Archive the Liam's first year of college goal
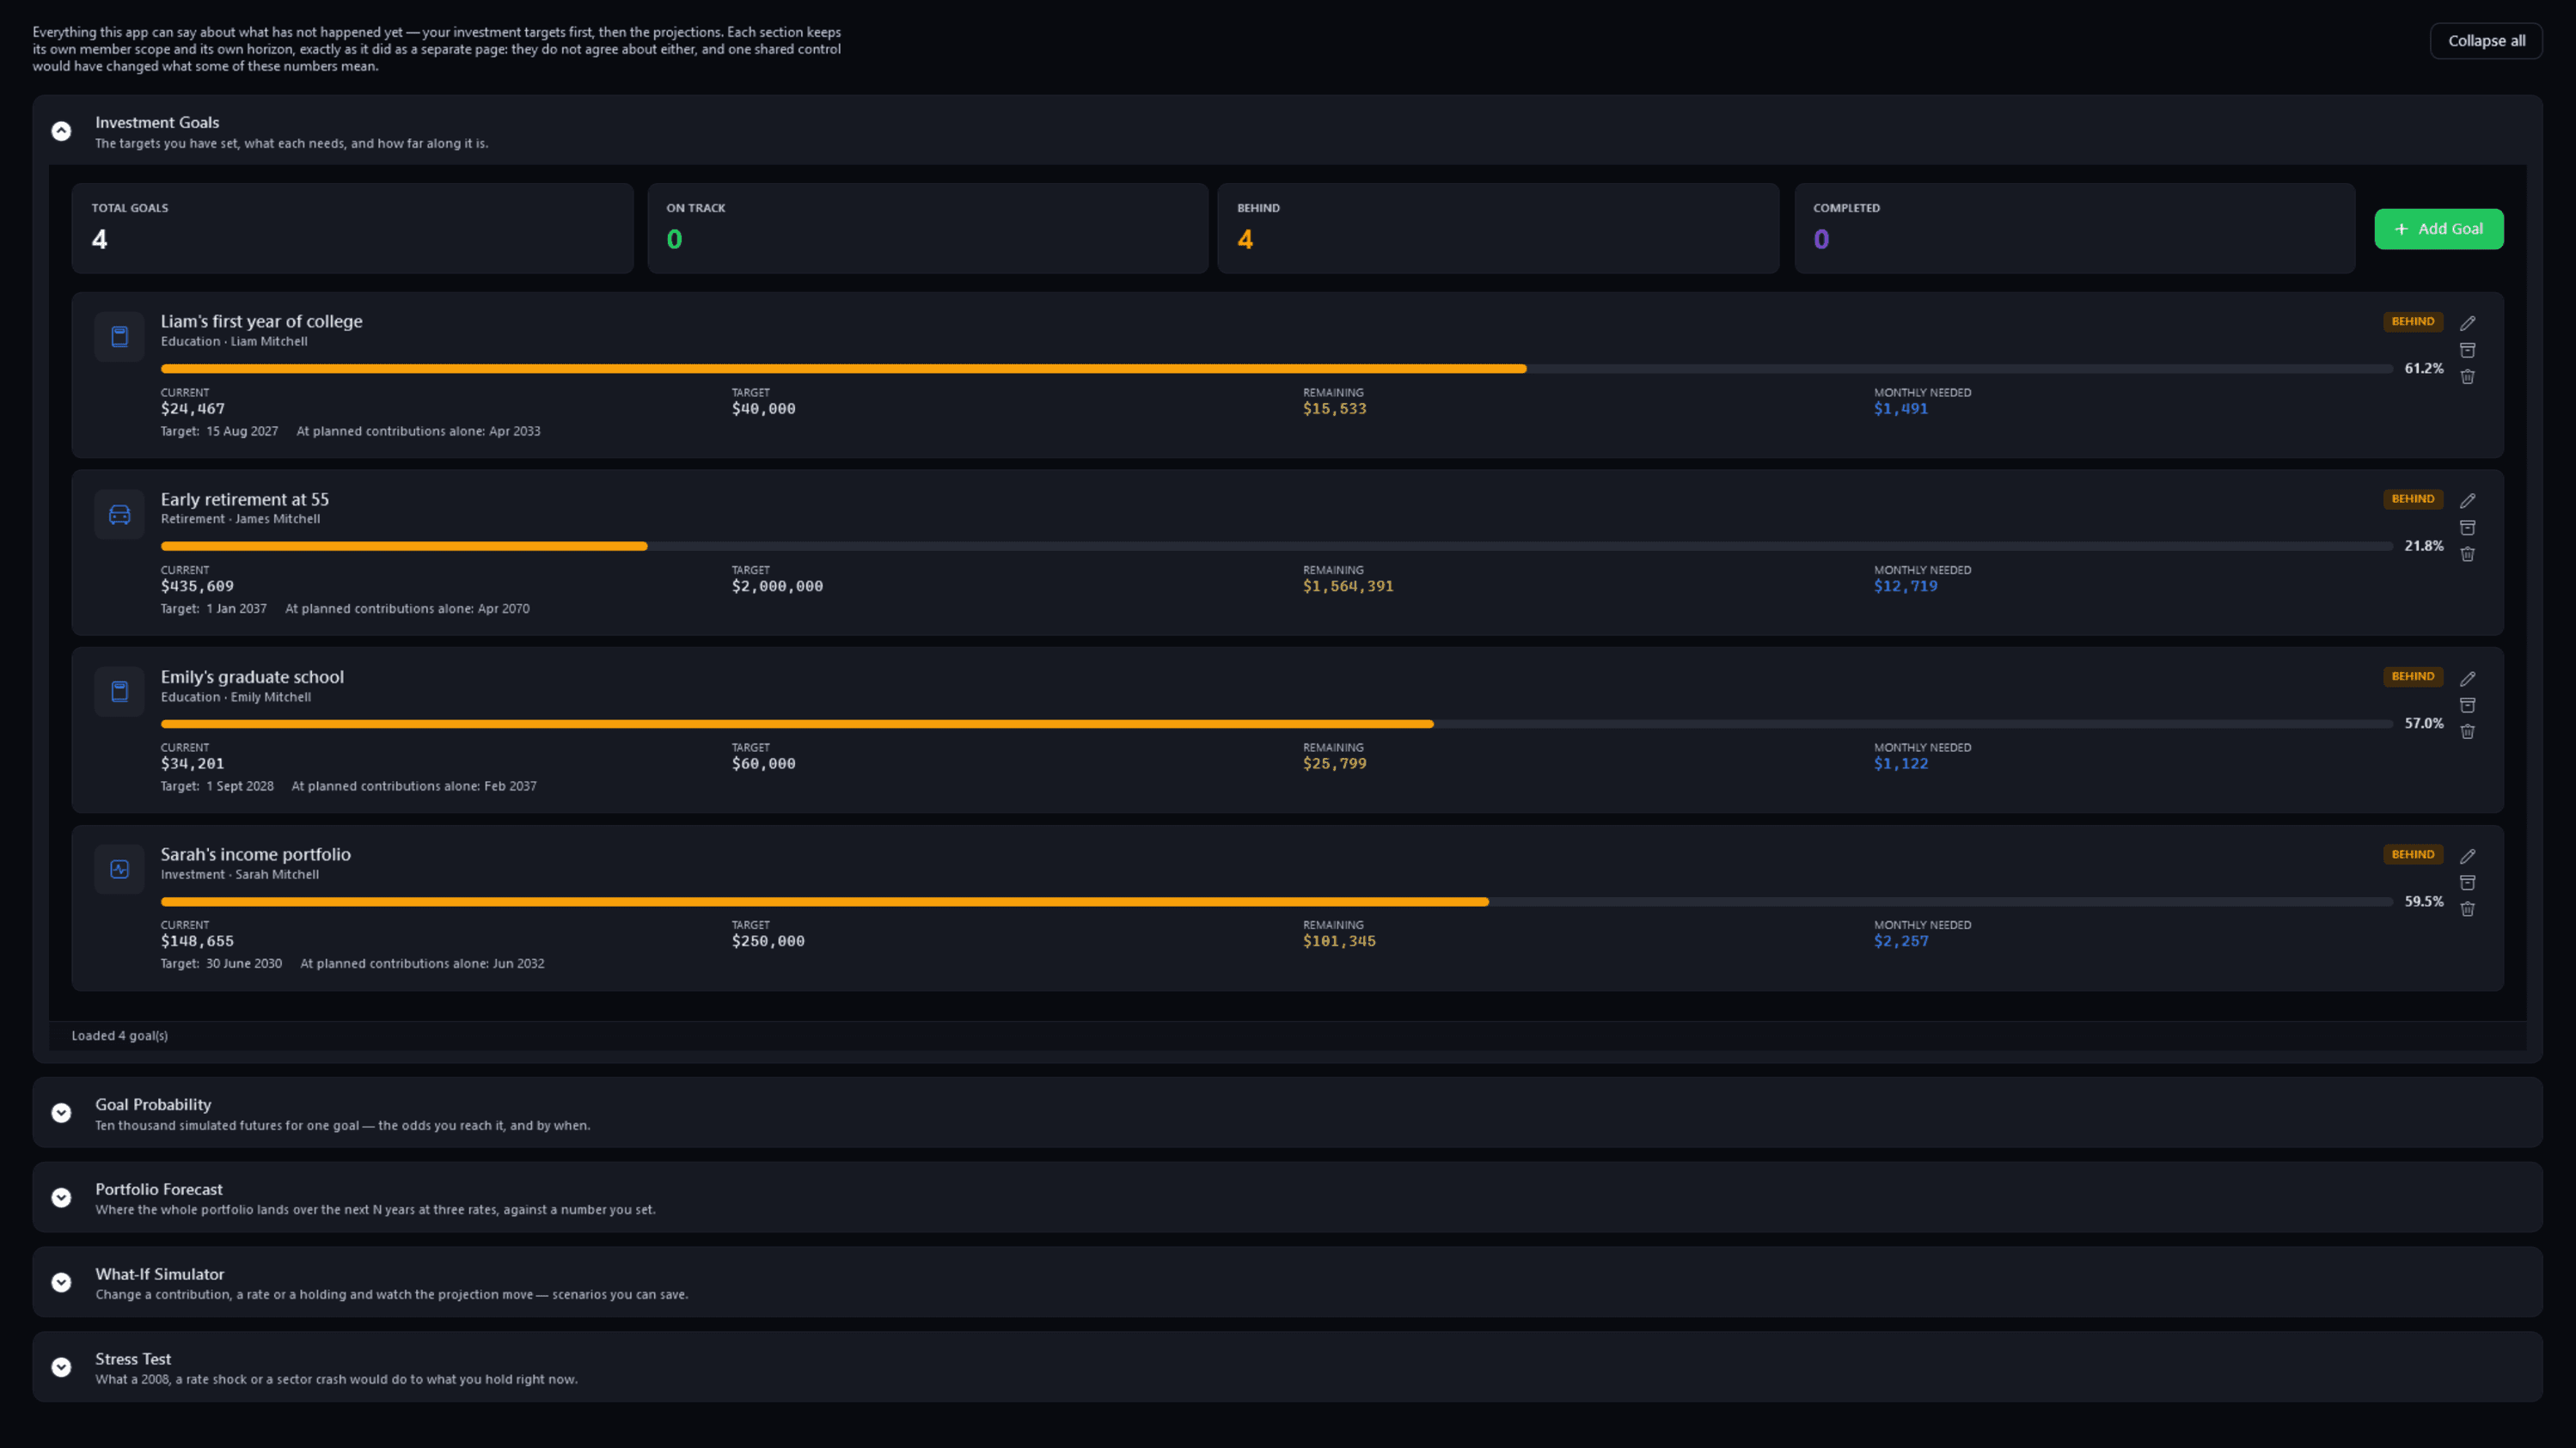Viewport: 2576px width, 1448px height. (x=2467, y=350)
